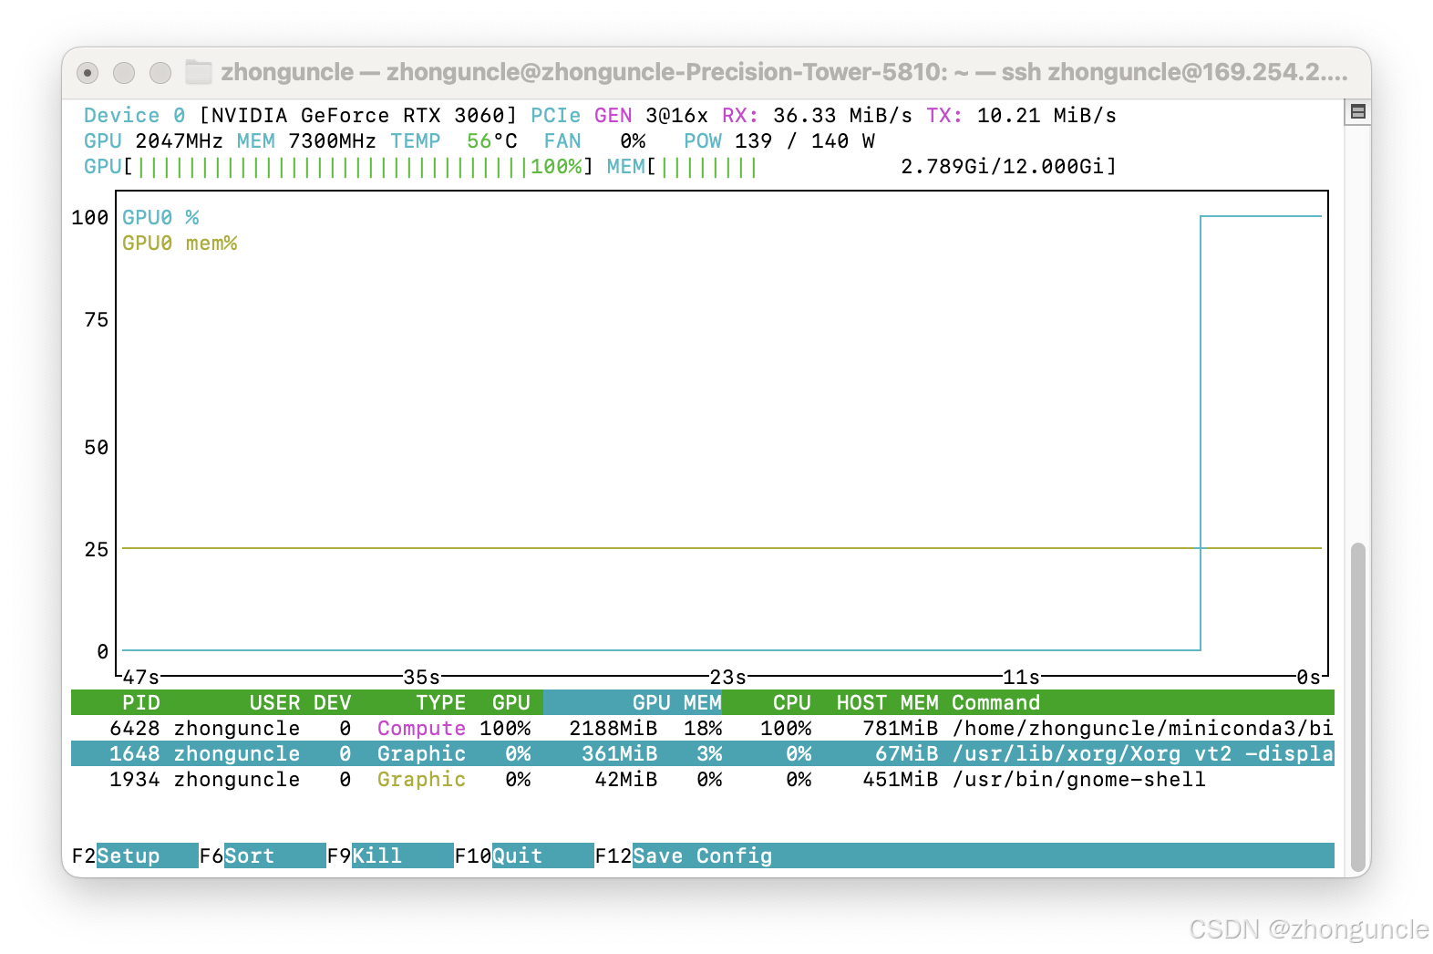Click the folder icon in title bar
The height and width of the screenshot is (954, 1433).
pyautogui.click(x=198, y=72)
